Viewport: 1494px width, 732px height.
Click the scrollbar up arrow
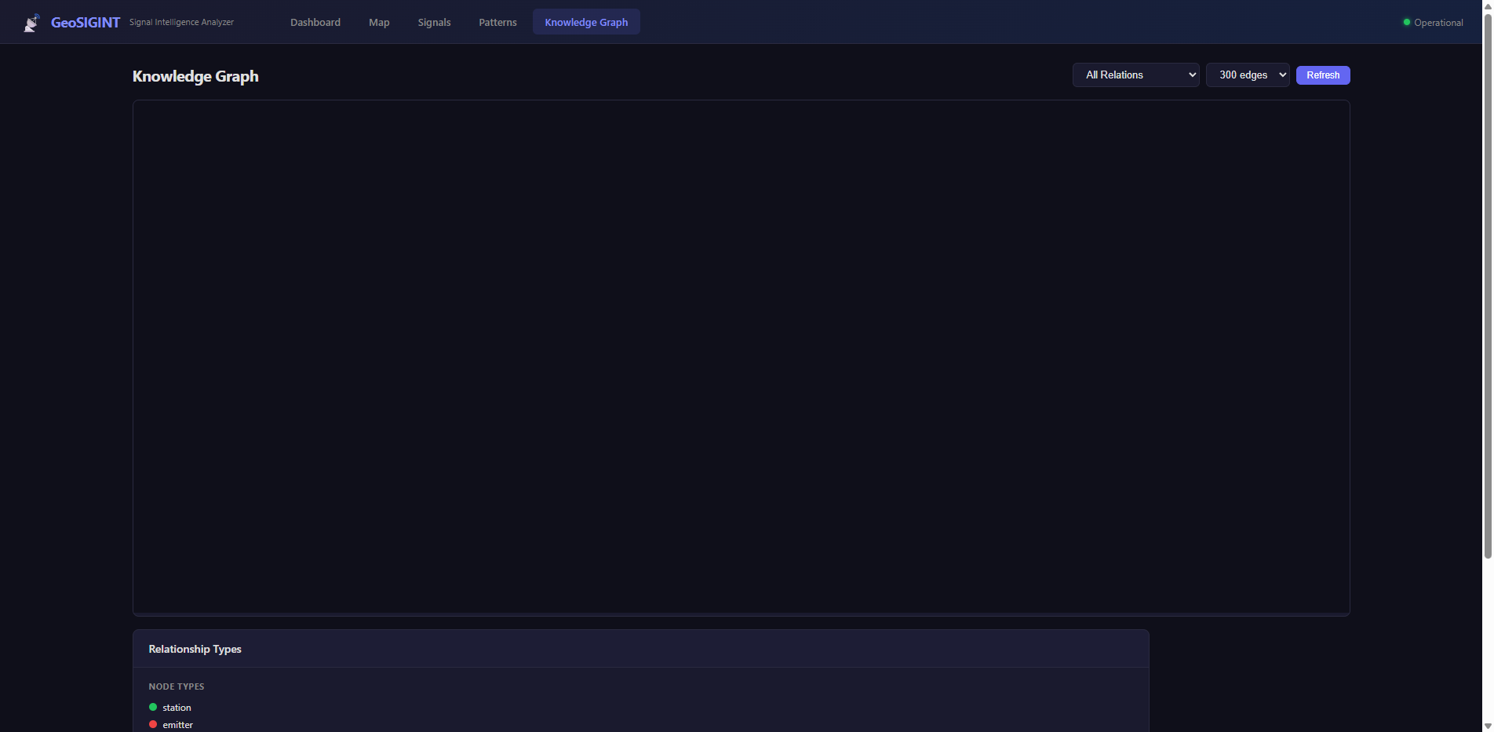click(1487, 5)
